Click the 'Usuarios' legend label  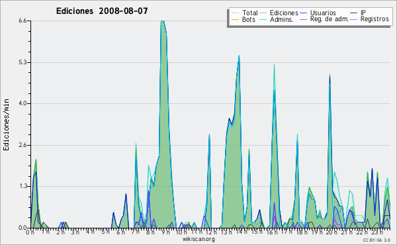click(x=323, y=13)
